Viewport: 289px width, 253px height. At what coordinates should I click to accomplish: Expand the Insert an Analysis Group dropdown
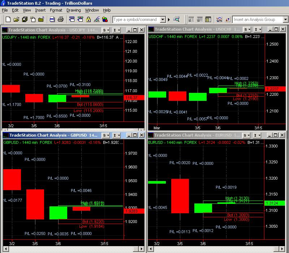point(285,20)
